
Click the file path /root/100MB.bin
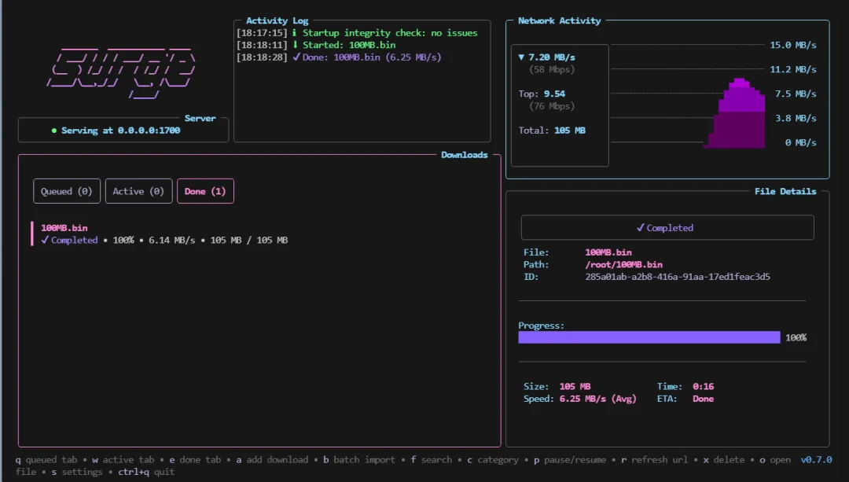pos(623,264)
